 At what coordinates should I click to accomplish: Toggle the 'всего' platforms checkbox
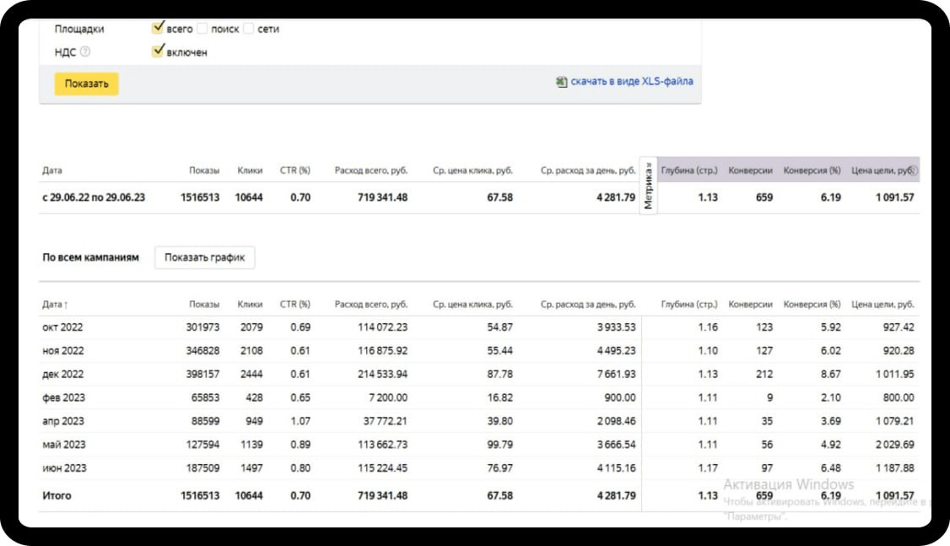pyautogui.click(x=157, y=28)
